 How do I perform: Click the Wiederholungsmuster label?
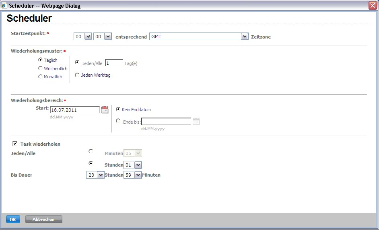pyautogui.click(x=37, y=51)
